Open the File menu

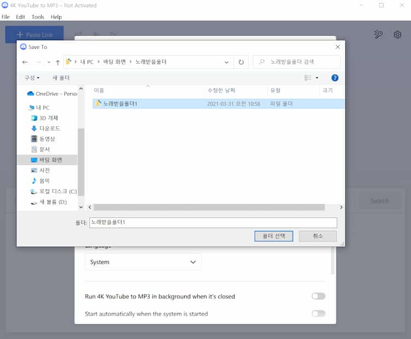[x=5, y=17]
